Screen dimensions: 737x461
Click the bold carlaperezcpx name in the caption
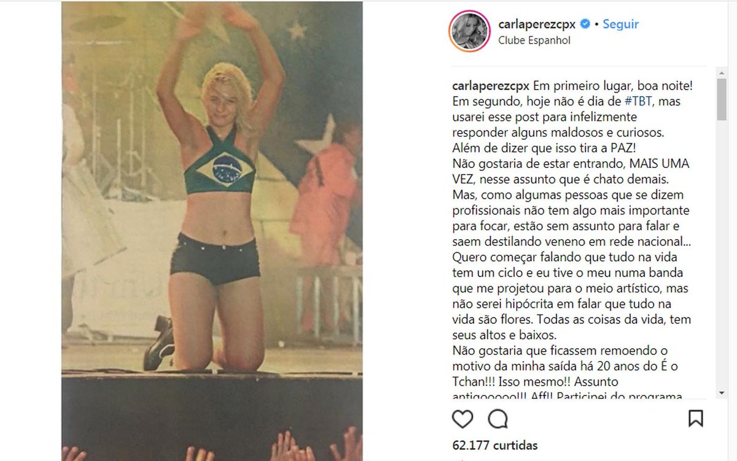[x=491, y=85]
